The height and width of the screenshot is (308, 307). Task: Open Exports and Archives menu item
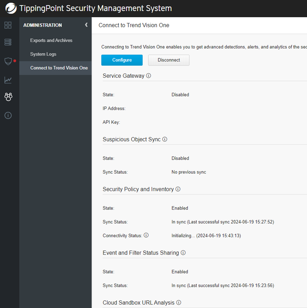click(51, 40)
